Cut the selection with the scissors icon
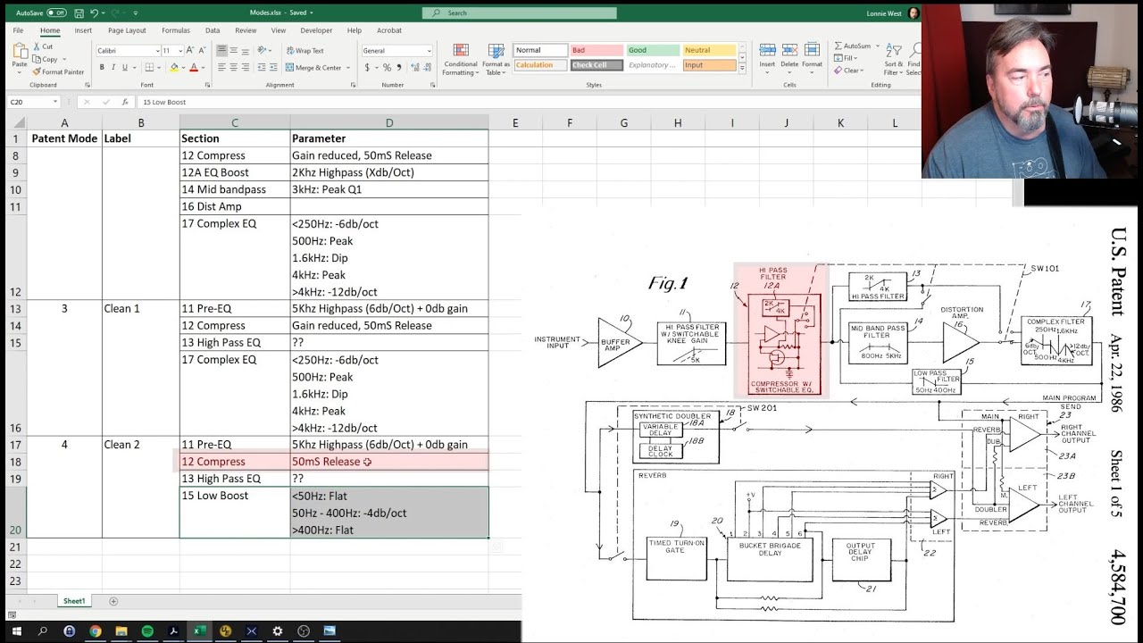The width and height of the screenshot is (1143, 643). 43,46
